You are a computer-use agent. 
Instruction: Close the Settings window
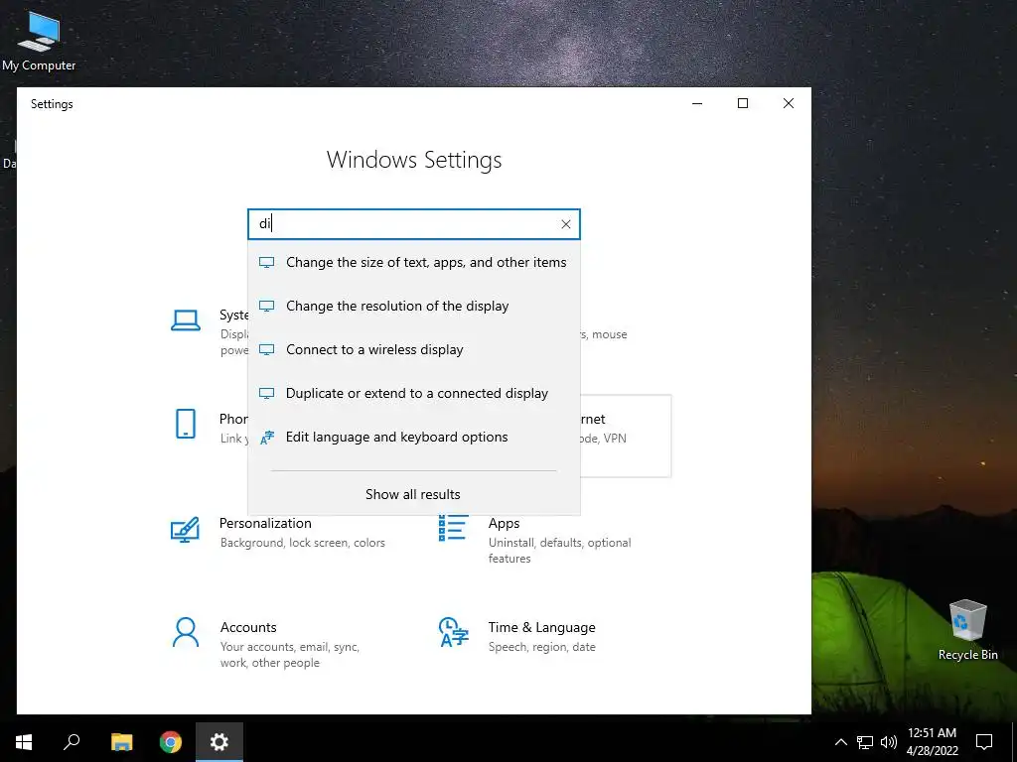tap(788, 103)
